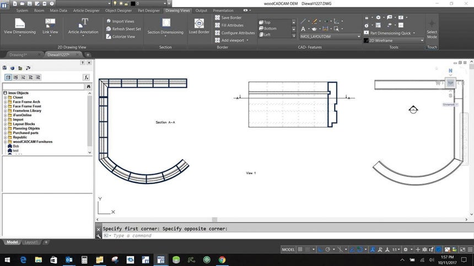Switch to the Output ribbon tab
The image size is (474, 266).
click(x=201, y=10)
